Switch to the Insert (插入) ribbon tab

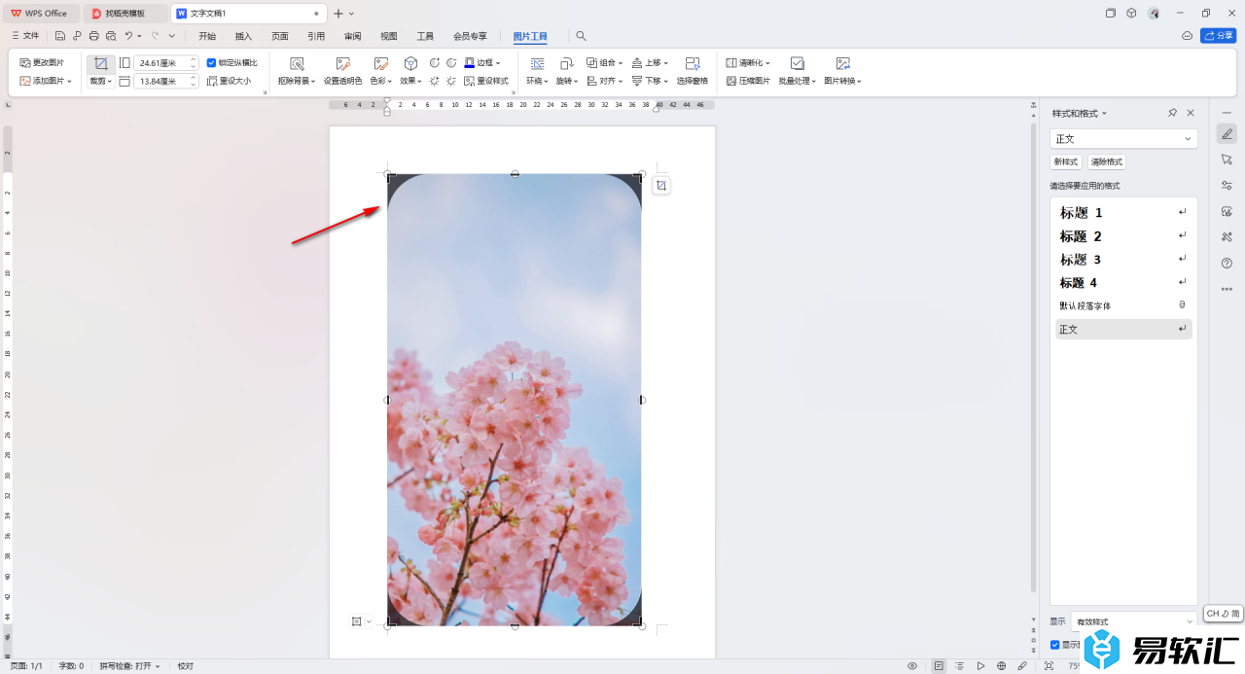(x=243, y=36)
